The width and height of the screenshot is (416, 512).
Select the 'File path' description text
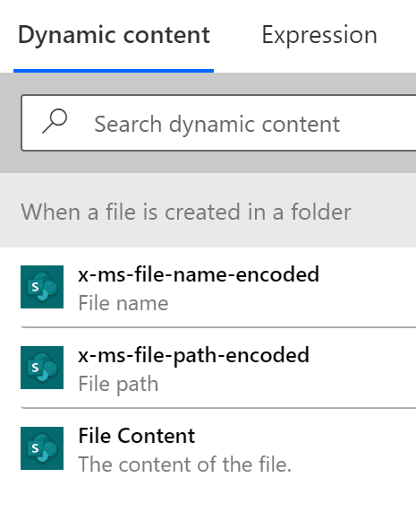pos(118,384)
